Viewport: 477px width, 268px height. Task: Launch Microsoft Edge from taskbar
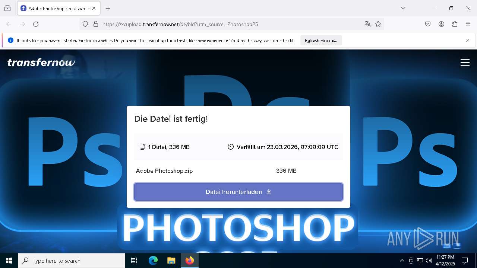(153, 261)
